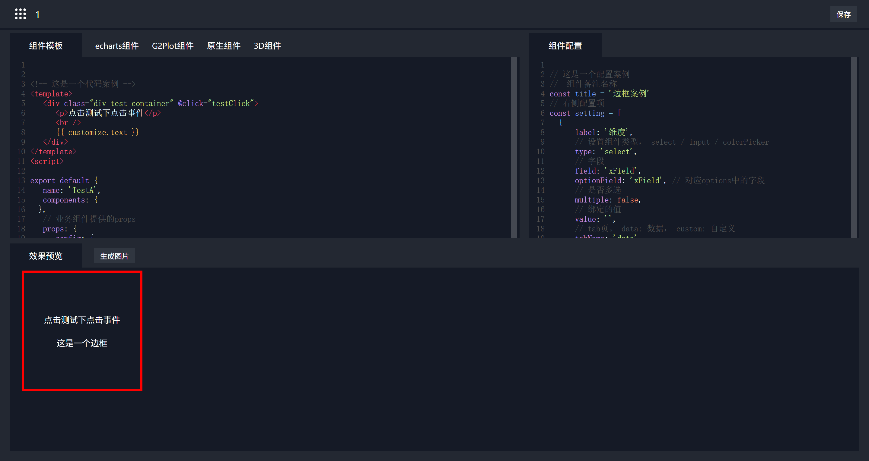Click the template editor vertical scrollbar
The width and height of the screenshot is (869, 461).
[514, 147]
